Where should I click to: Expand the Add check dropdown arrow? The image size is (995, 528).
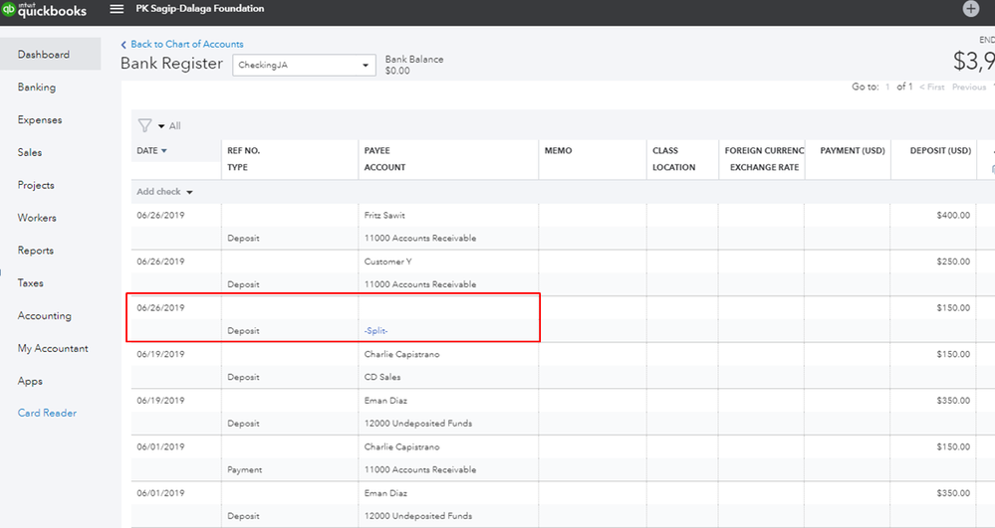tap(189, 192)
